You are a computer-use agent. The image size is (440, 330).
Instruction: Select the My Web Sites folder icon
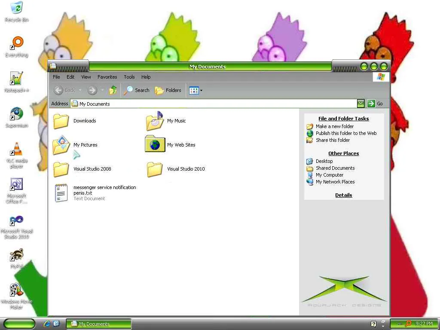tap(155, 144)
